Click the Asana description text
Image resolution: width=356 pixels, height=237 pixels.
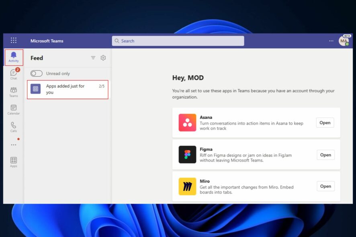click(252, 126)
